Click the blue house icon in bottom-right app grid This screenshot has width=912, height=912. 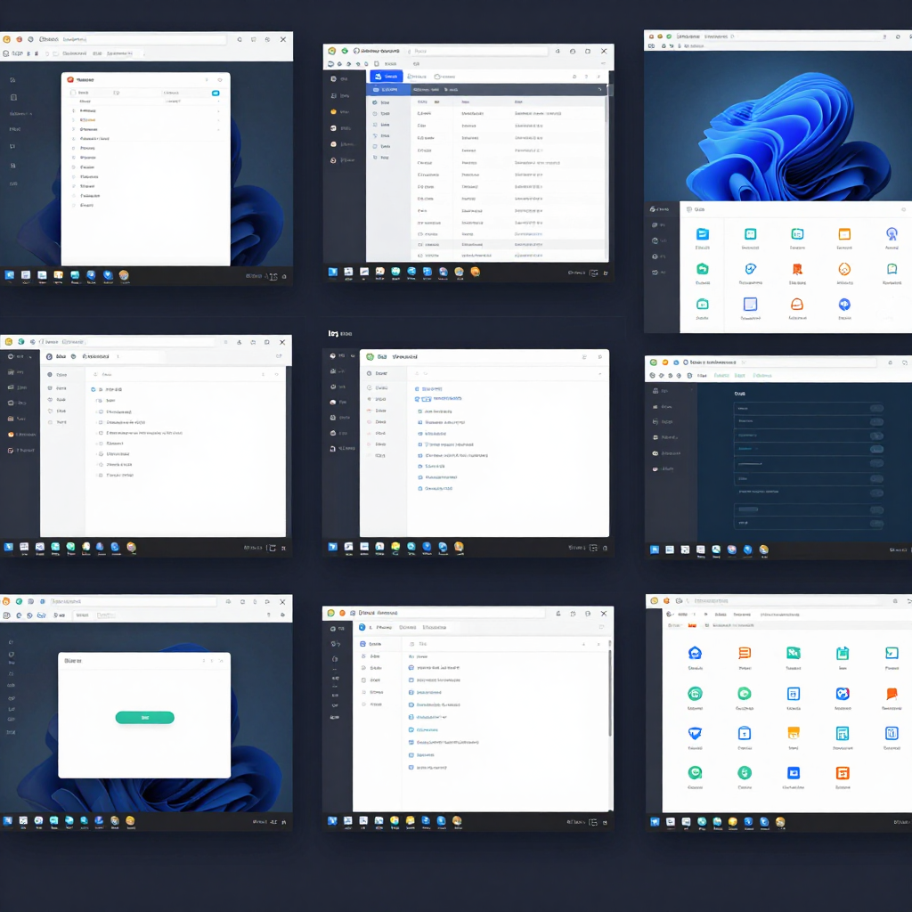pyautogui.click(x=695, y=654)
